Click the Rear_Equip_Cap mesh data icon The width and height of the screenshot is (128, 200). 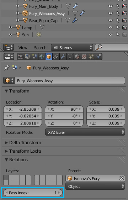(x=68, y=20)
